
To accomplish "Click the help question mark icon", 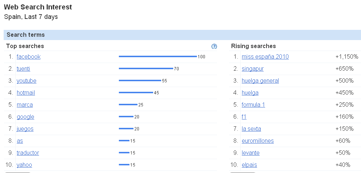I will tap(214, 46).
